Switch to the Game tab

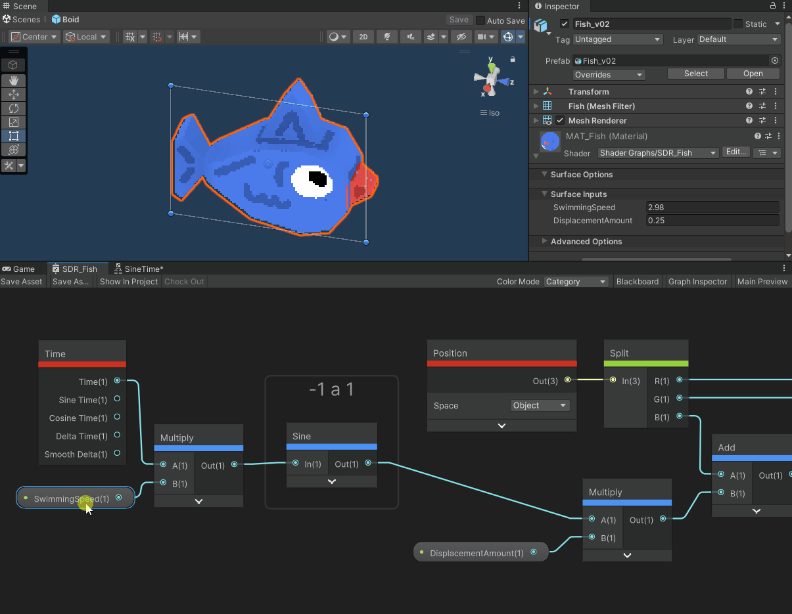19,269
